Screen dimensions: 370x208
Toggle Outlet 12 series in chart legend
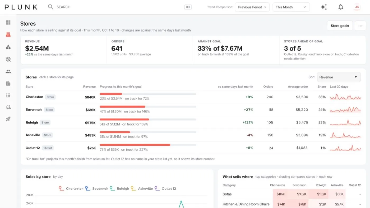coord(165,188)
